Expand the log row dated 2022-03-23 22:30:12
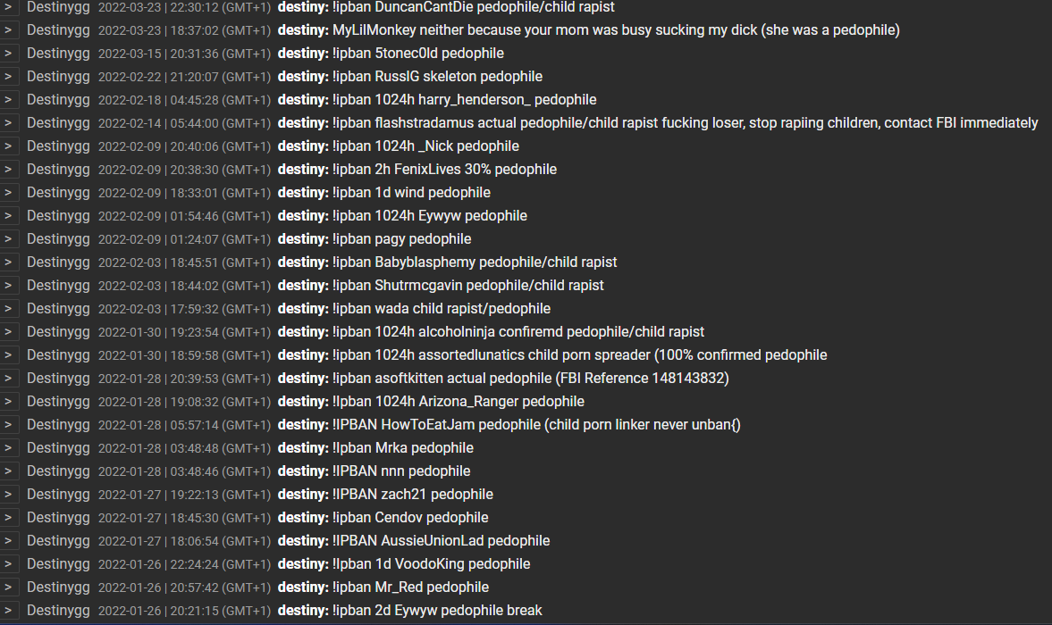Image resolution: width=1052 pixels, height=625 pixels. click(9, 7)
